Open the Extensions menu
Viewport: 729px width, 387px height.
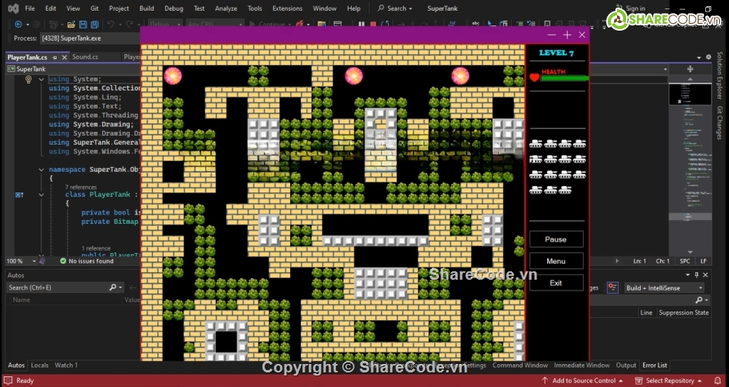tap(287, 8)
